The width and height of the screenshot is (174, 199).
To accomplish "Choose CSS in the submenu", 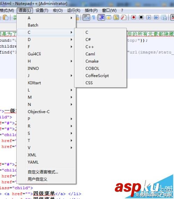I will coord(101,83).
